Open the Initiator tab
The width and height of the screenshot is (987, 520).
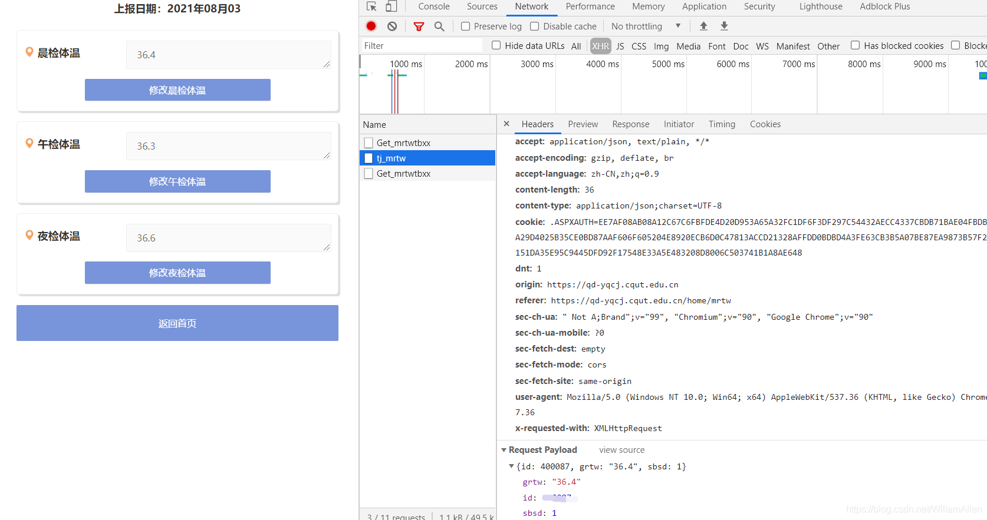point(679,124)
